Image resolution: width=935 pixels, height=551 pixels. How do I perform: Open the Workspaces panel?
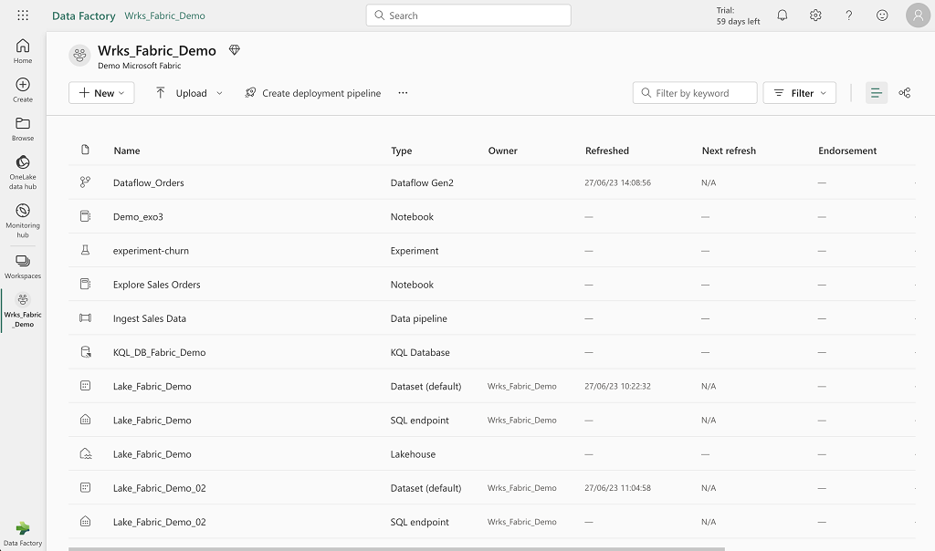click(23, 266)
